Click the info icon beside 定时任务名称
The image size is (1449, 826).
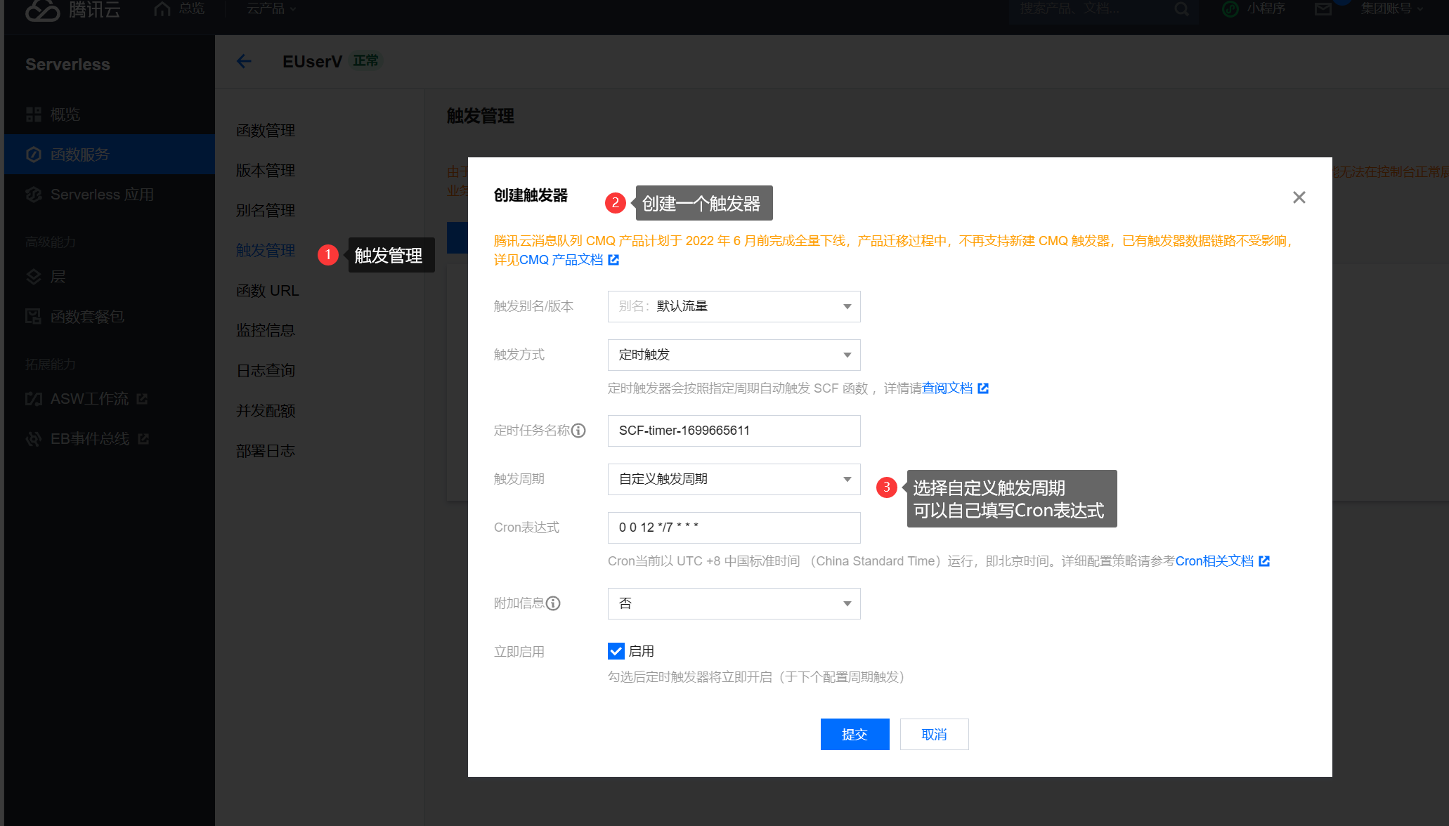click(x=578, y=431)
